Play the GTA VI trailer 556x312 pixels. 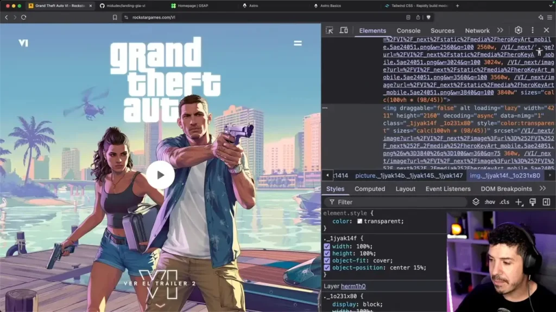coord(160,175)
